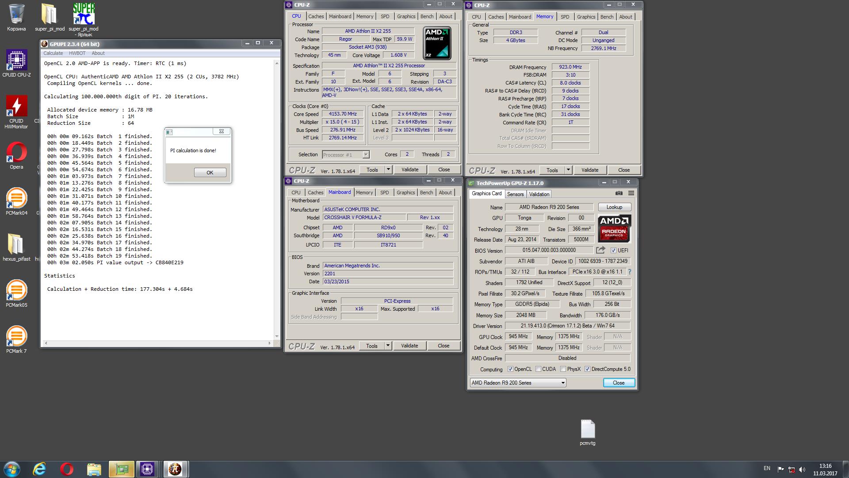Open the AMD Radeon R9 200 Series dropdown
Screen dimensions: 849x478
tap(518, 383)
